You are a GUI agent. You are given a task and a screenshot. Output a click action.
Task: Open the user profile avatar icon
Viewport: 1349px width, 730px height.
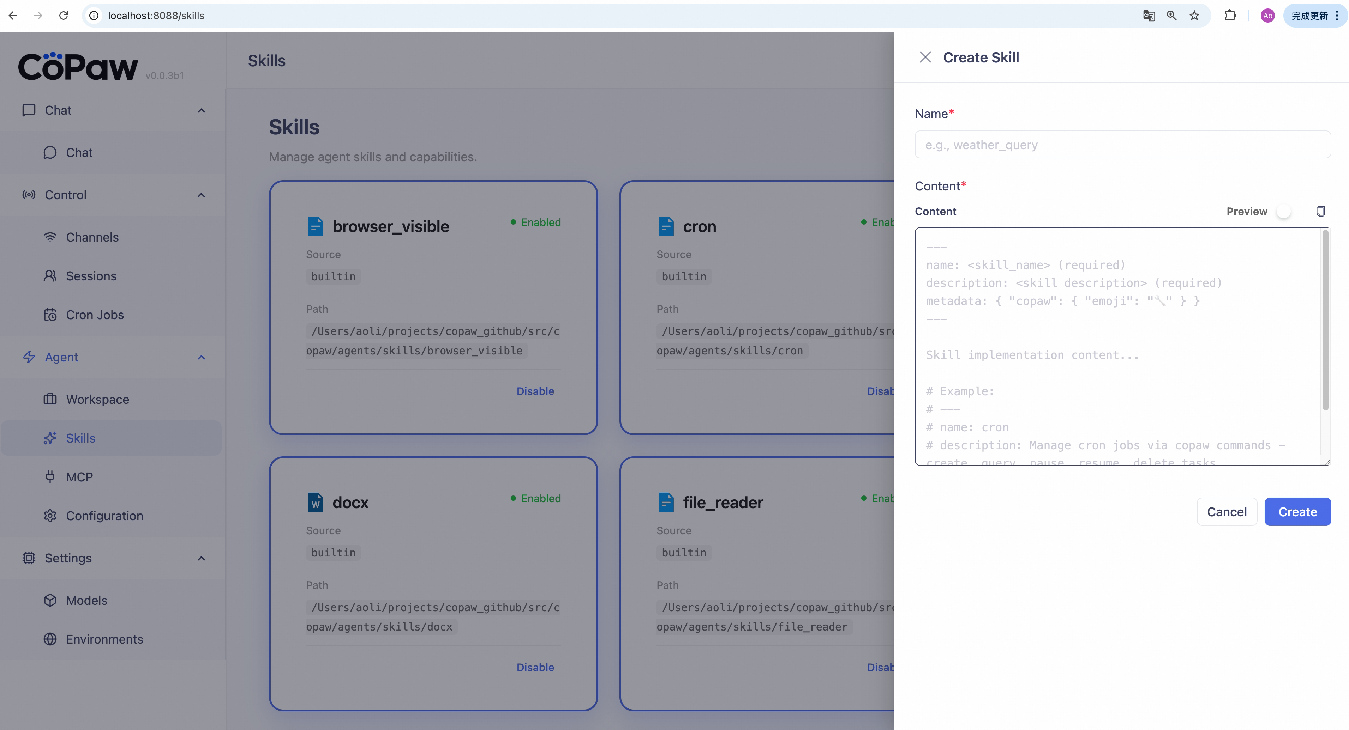click(1267, 16)
